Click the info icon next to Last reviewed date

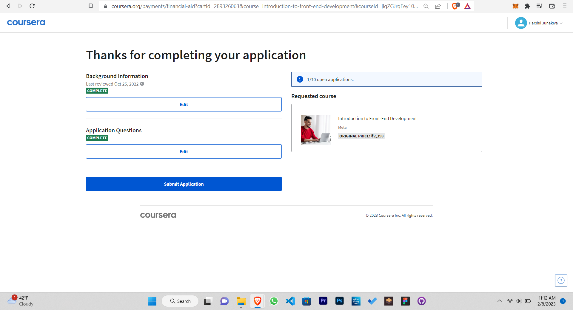(142, 84)
